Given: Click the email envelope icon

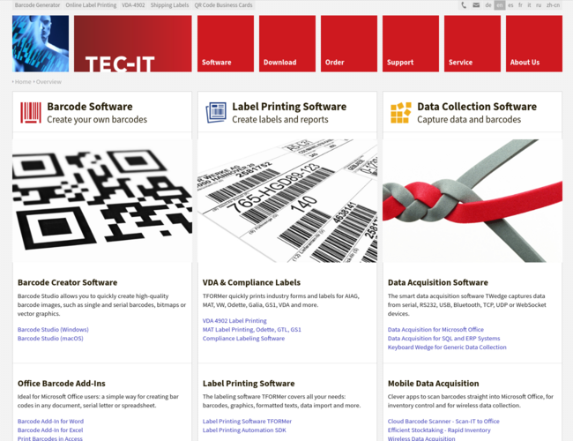Looking at the screenshot, I should [x=475, y=5].
